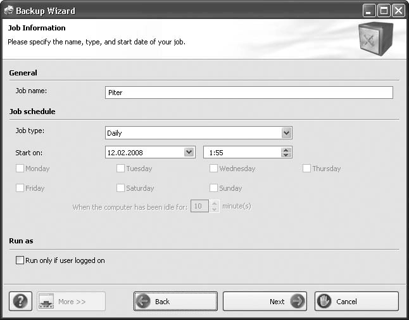Click the Help question mark icon

click(x=20, y=301)
